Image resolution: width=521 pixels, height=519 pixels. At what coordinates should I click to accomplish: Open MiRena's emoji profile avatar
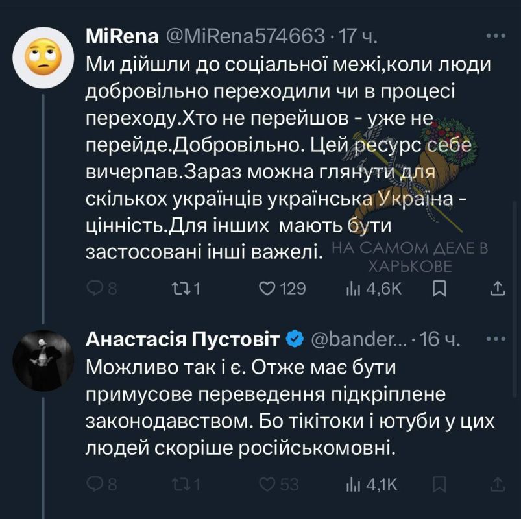coord(43,57)
